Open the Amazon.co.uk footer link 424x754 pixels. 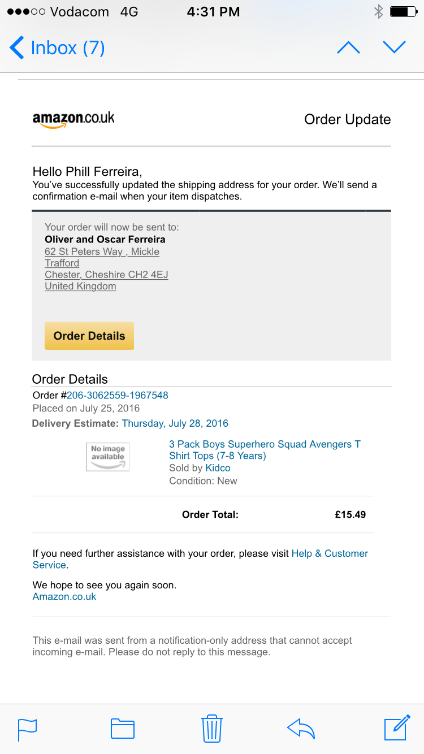pyautogui.click(x=64, y=596)
